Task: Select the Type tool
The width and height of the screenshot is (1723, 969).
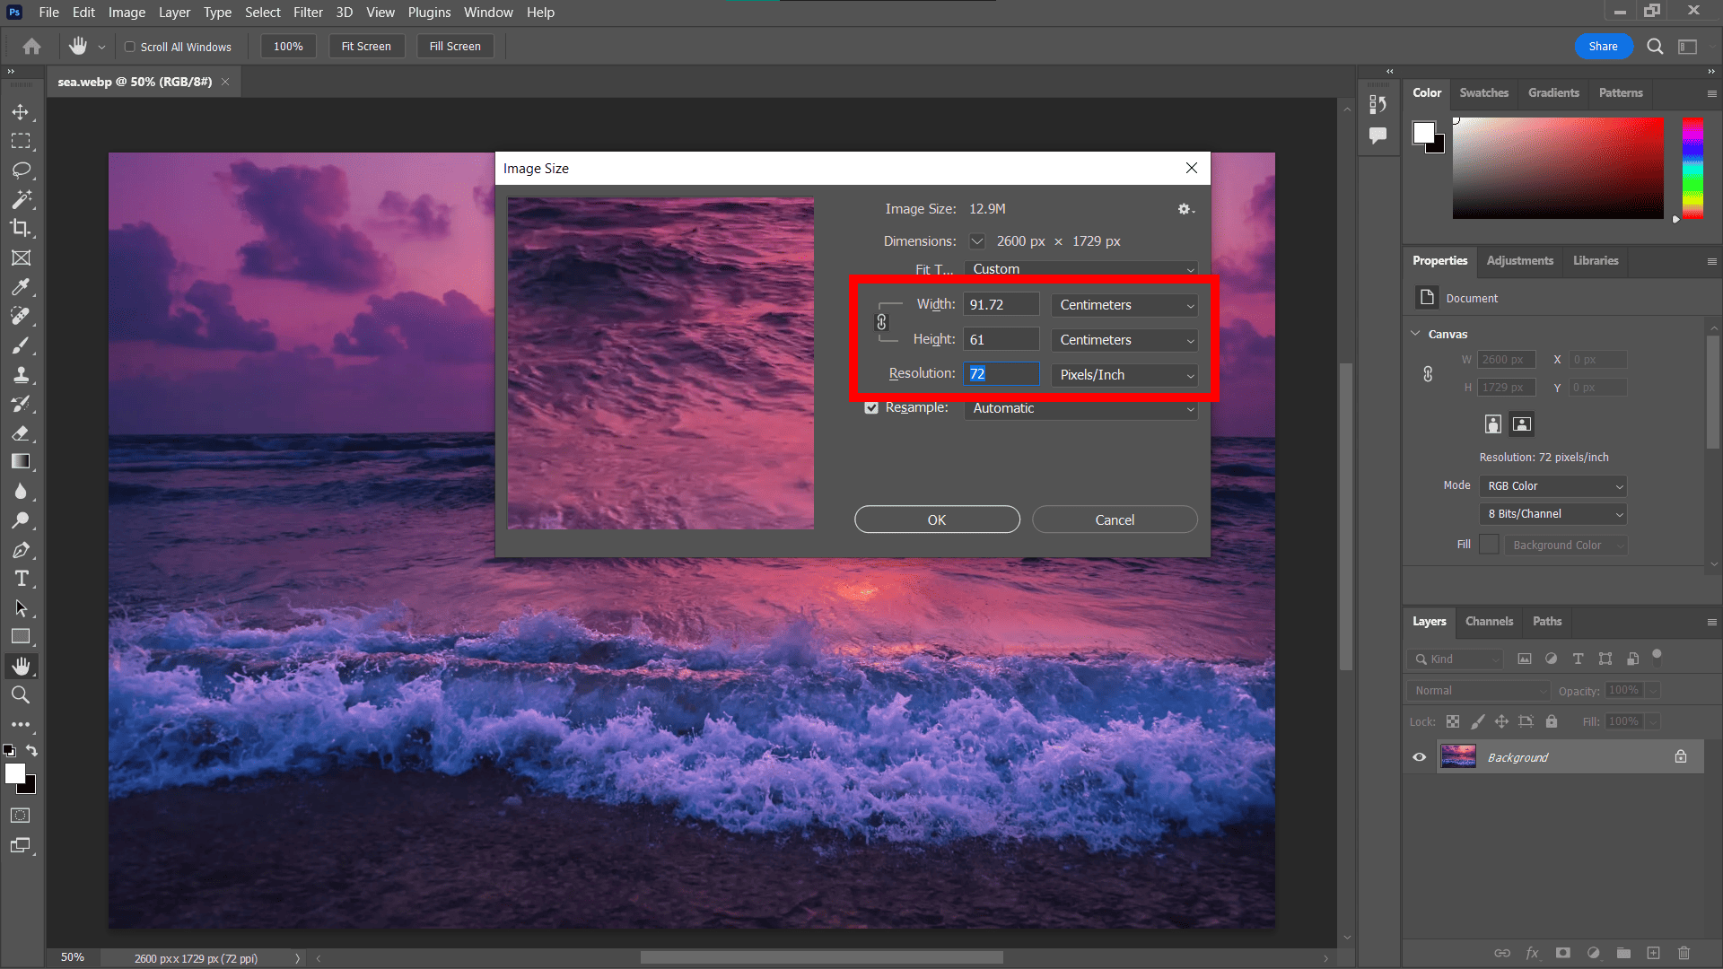Action: click(22, 579)
